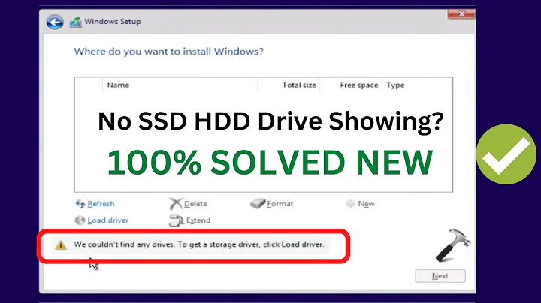Click the Windows Setup title text
Image resolution: width=541 pixels, height=303 pixels.
coord(113,21)
